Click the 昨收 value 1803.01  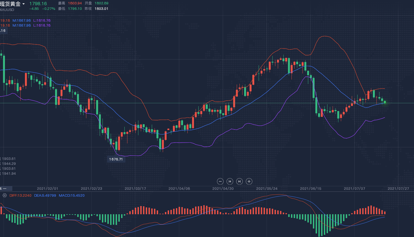(x=101, y=9)
